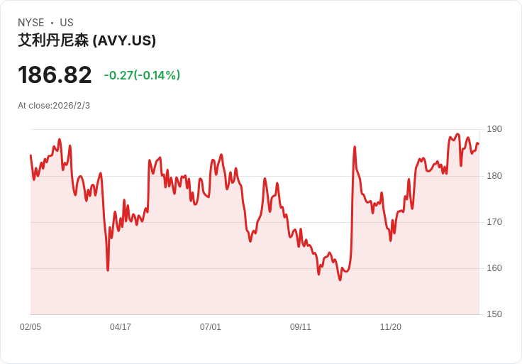This screenshot has width=522, height=364.
Task: Click the 02/05 date axis label
Action: click(x=30, y=326)
